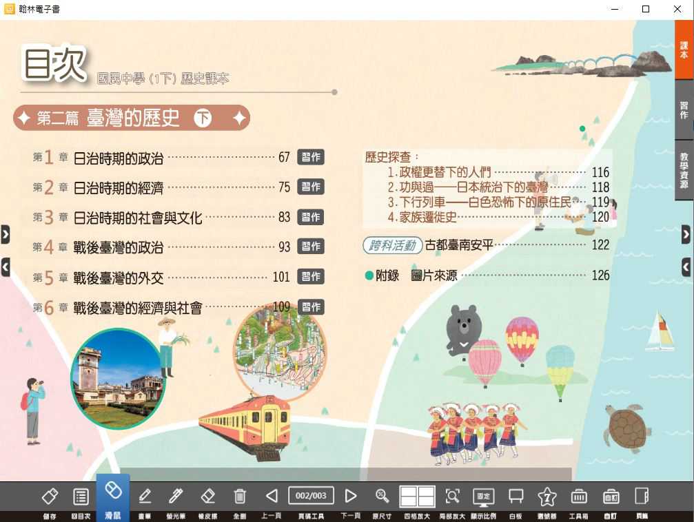Screen dimensions: 694x522
Task: Click 習作 button for chapter 6
Action: [x=311, y=306]
